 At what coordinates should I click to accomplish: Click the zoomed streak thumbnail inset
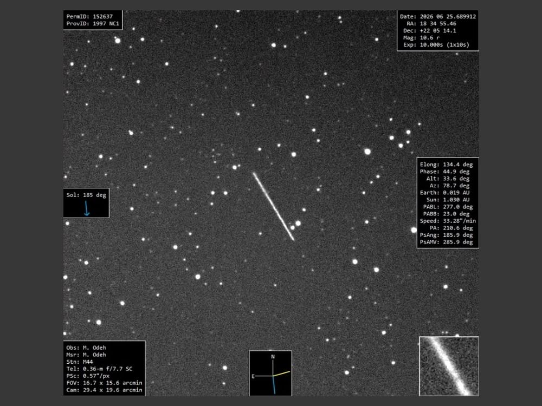[x=449, y=366]
